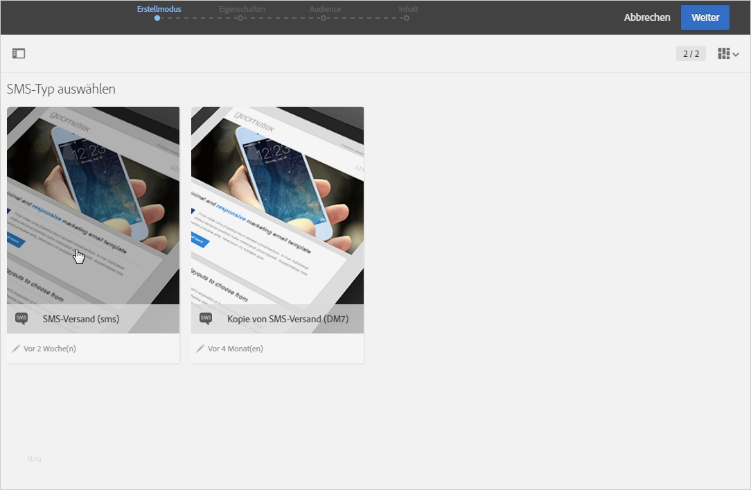Open the card view switcher dropdown
Image resolution: width=751 pixels, height=490 pixels.
[x=728, y=53]
